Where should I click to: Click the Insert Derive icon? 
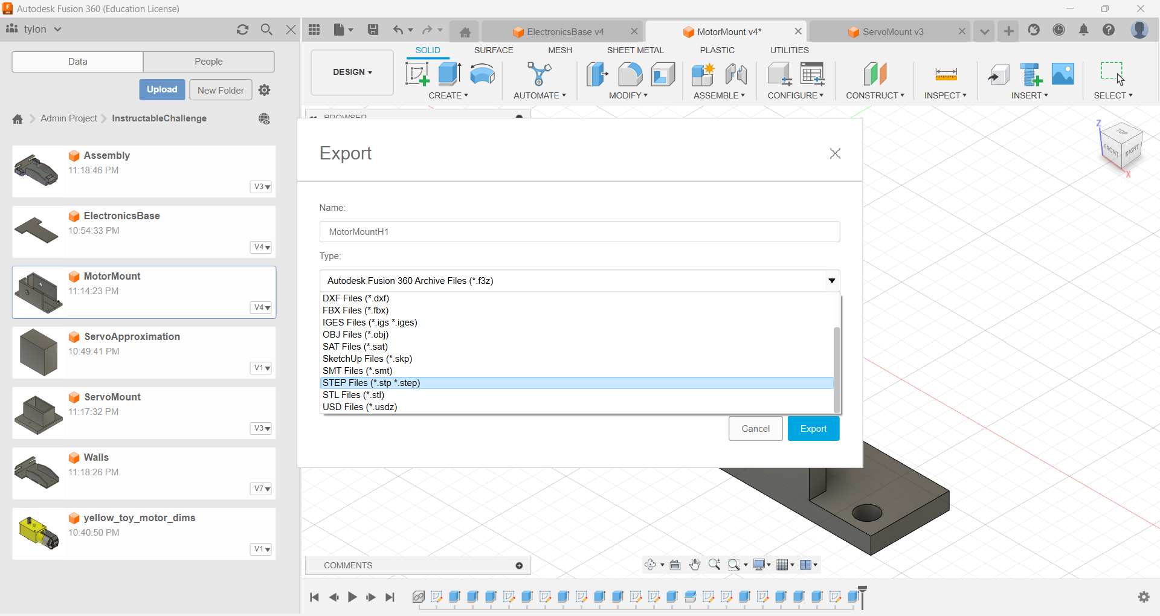click(998, 74)
